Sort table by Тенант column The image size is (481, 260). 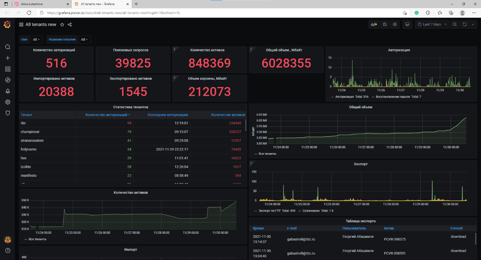click(27, 115)
